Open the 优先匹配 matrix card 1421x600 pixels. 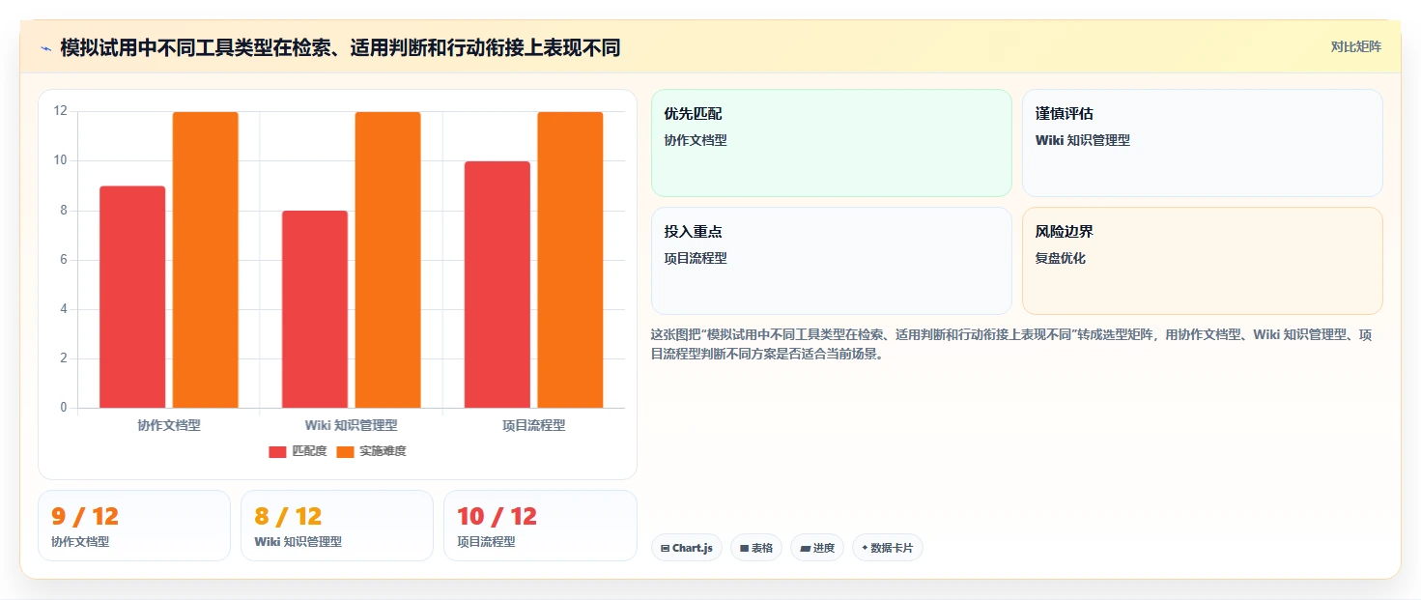[832, 143]
